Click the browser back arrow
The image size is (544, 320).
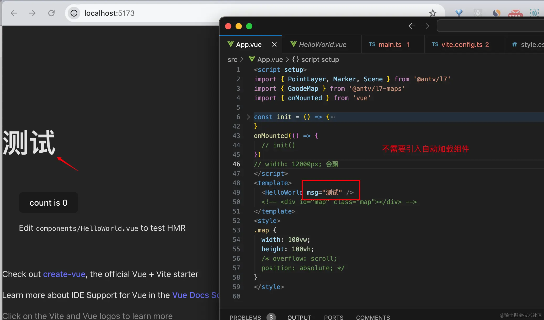pos(14,13)
